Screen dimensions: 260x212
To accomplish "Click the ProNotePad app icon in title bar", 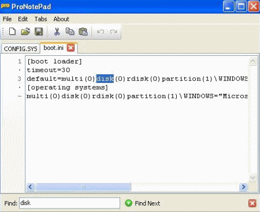I will pos(5,6).
